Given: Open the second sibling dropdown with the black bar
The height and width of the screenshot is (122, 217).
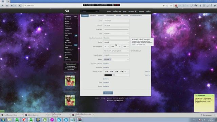Looking at the screenshot, I should [x=116, y=75].
